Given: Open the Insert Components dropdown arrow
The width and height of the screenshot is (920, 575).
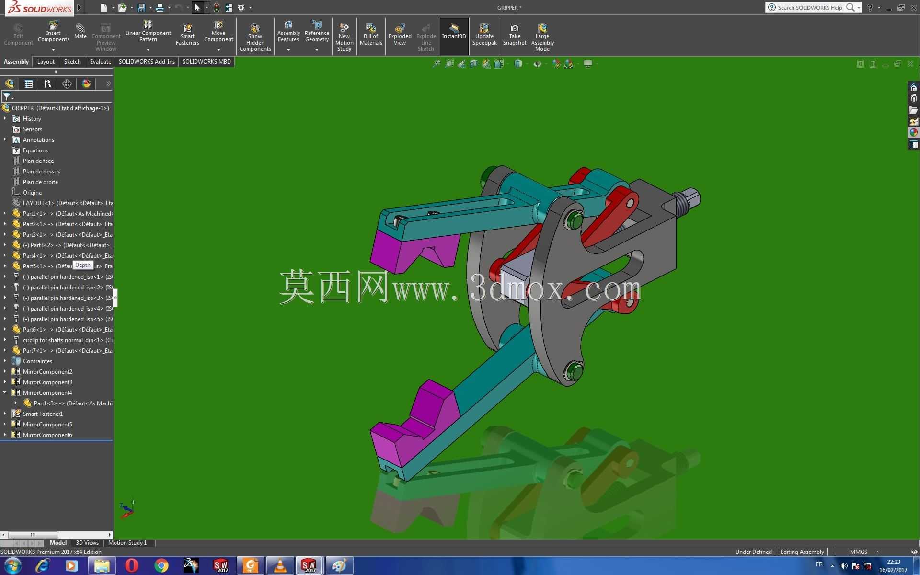Looking at the screenshot, I should [x=53, y=50].
